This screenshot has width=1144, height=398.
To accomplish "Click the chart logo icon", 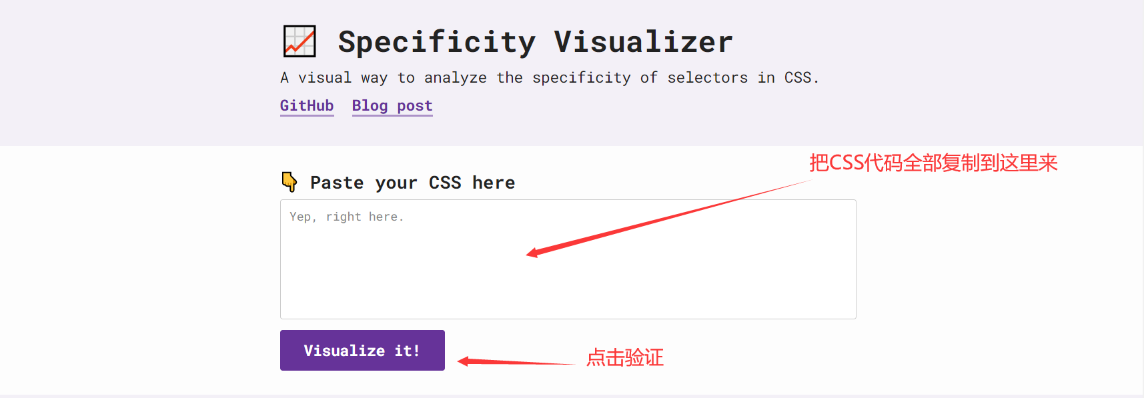I will click(300, 41).
